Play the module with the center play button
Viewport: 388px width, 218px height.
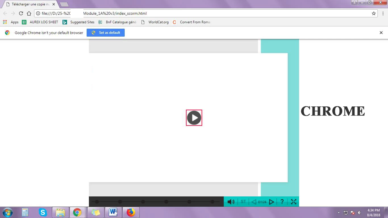[x=194, y=118]
